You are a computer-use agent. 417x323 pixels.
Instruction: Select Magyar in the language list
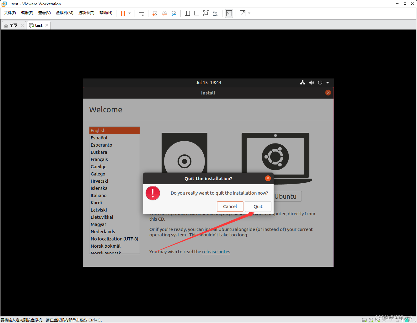pyautogui.click(x=115, y=224)
